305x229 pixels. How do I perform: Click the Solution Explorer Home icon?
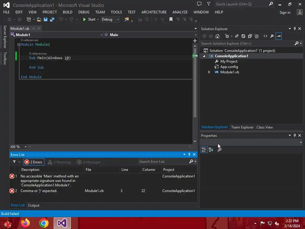coord(217,36)
